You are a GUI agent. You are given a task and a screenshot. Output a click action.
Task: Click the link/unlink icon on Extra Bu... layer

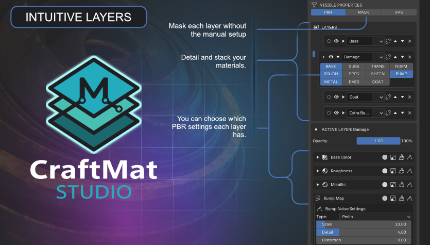(x=388, y=113)
